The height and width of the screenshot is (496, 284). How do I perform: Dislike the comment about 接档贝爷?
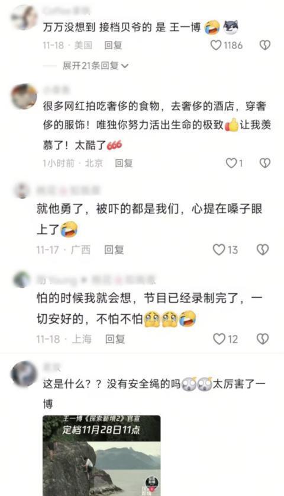tap(264, 46)
